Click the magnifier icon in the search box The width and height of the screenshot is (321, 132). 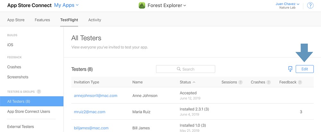tap(179, 69)
